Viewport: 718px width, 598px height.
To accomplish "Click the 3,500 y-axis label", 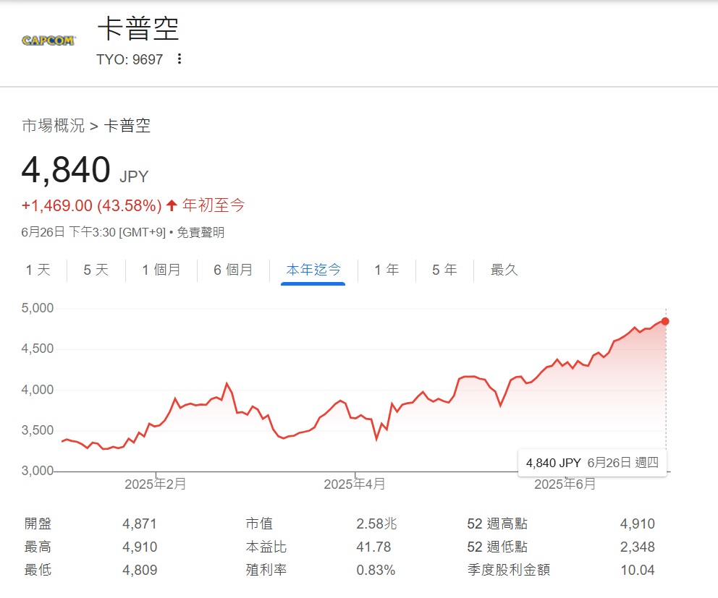I will click(38, 430).
